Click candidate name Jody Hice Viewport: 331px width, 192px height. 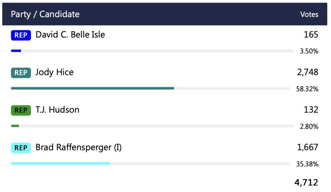coord(55,72)
